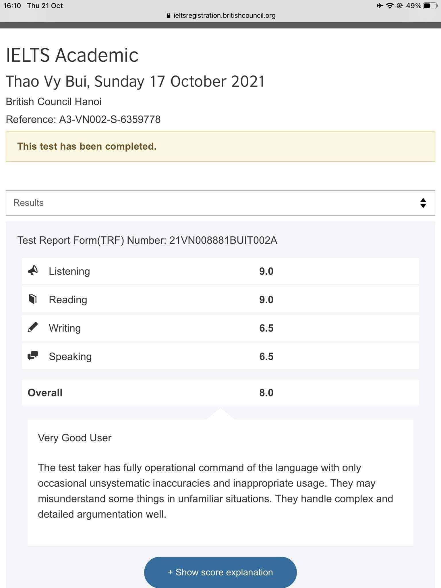Click the up-down arrows of Results selector
441x588 pixels.
pyautogui.click(x=423, y=203)
